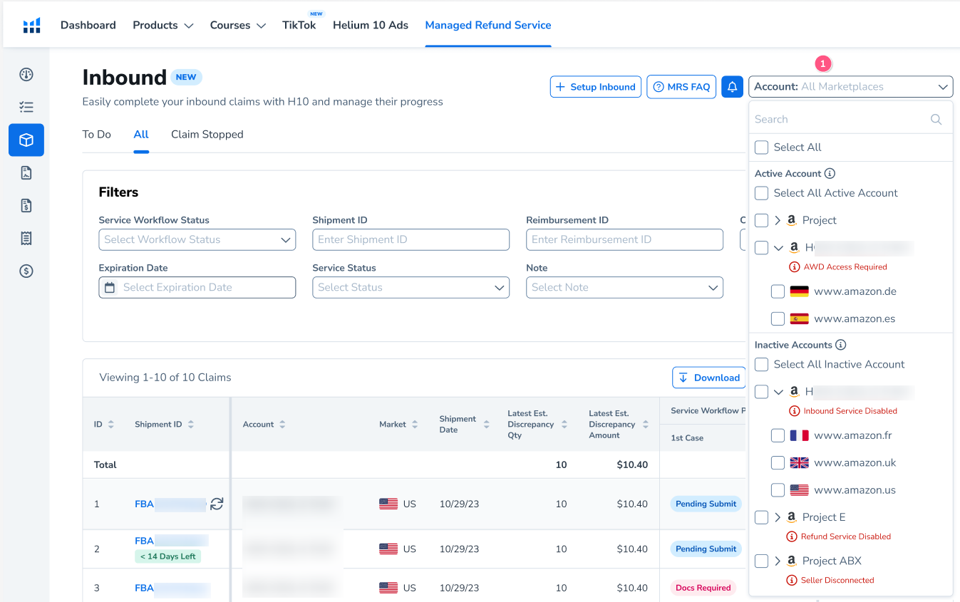Click the Amazon logo beside Project E
The height and width of the screenshot is (602, 960).
[791, 517]
